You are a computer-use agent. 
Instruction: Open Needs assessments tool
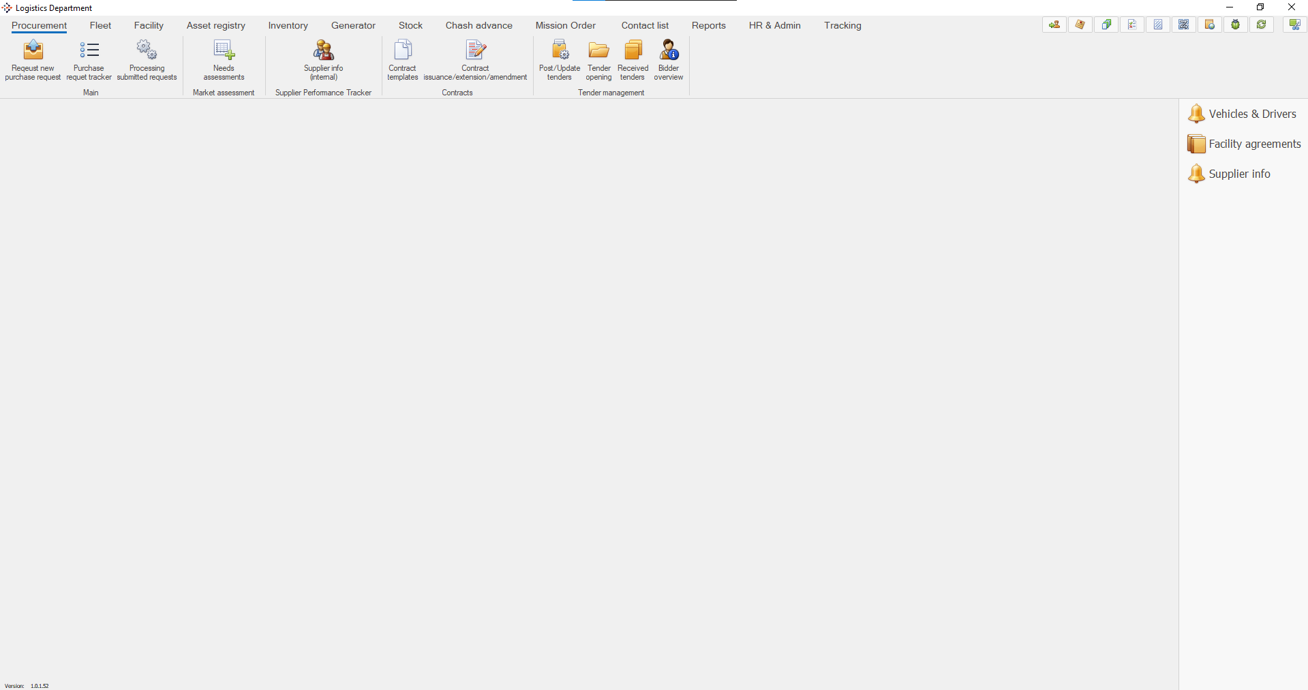[x=224, y=51]
